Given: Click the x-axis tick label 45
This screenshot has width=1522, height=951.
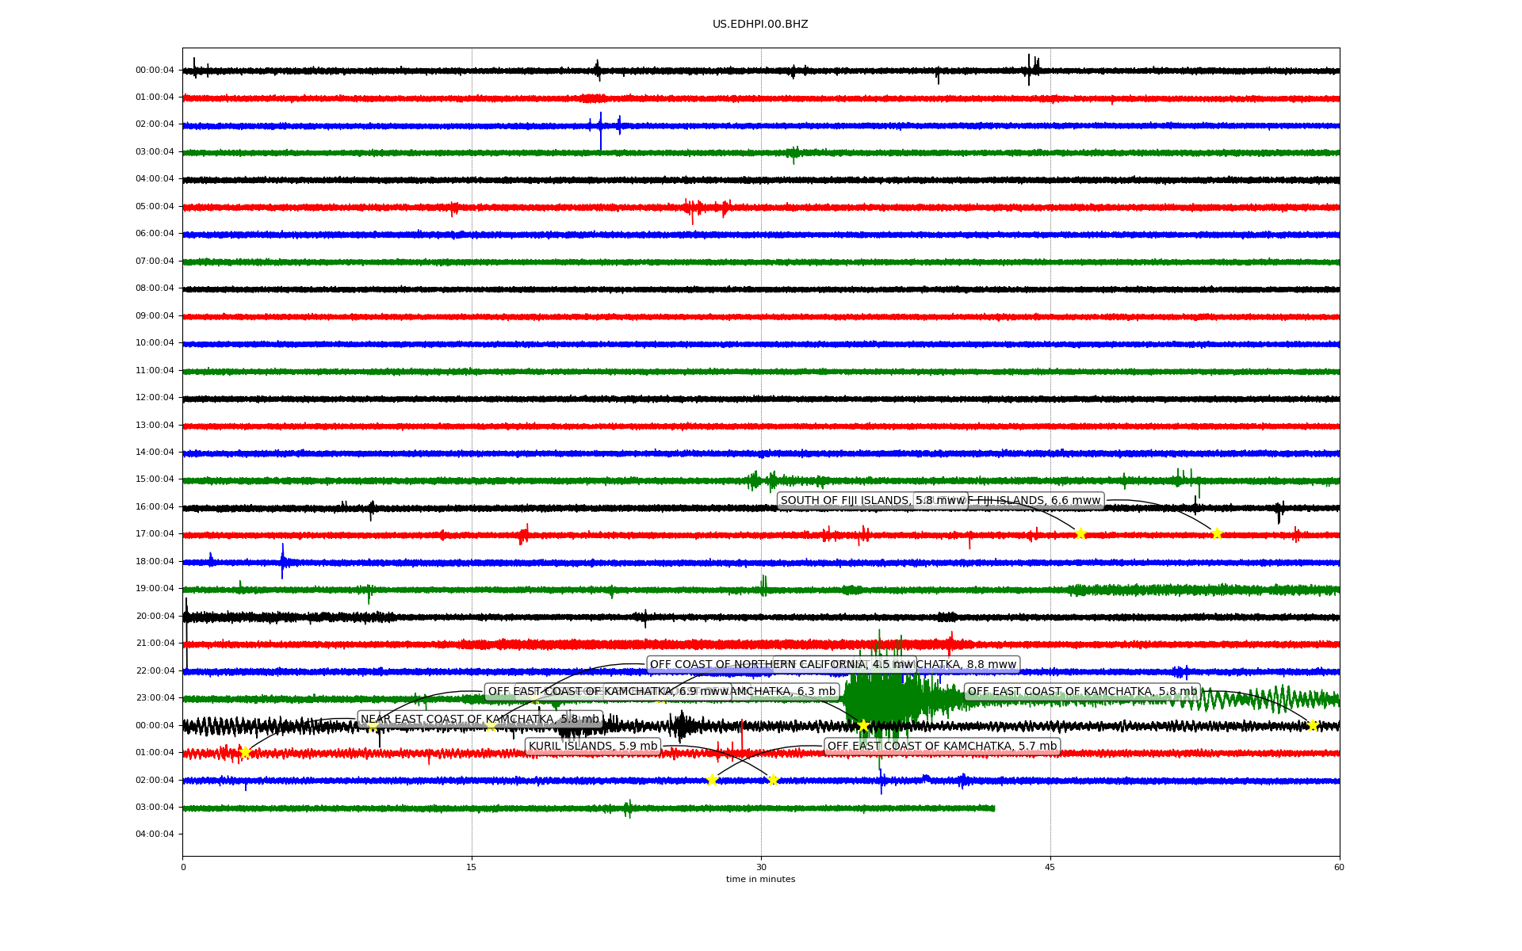Looking at the screenshot, I should (x=1050, y=867).
